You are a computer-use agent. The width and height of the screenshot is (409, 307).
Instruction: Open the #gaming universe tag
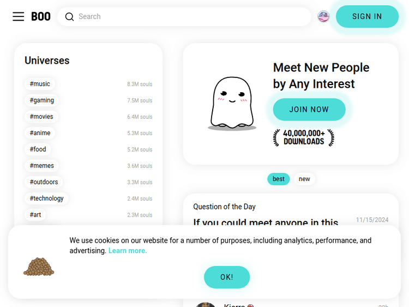[x=42, y=100]
